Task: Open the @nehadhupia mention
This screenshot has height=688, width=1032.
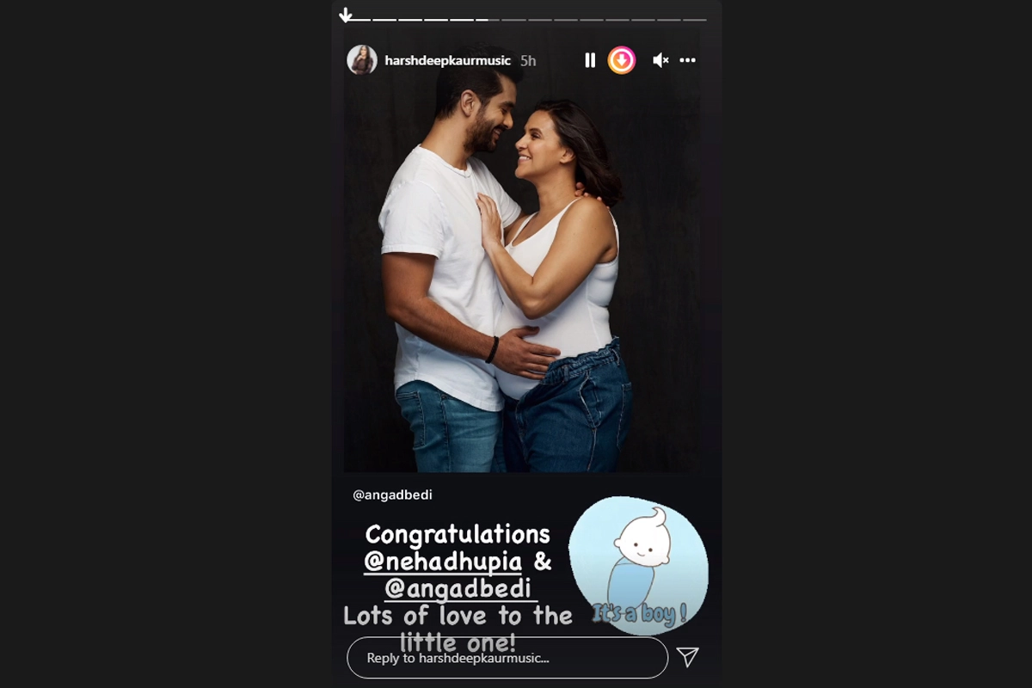Action: [443, 562]
